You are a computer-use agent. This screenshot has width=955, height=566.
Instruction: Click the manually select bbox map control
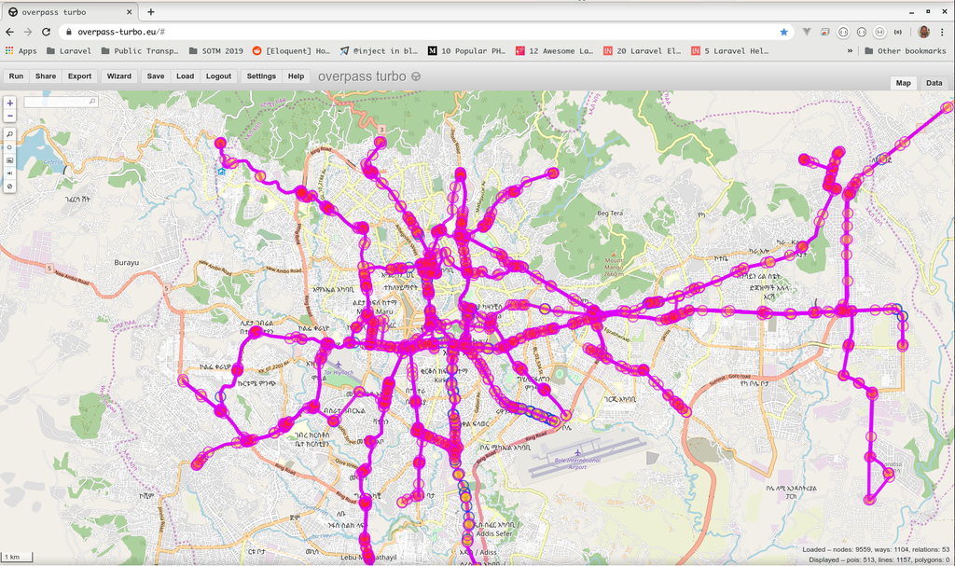pyautogui.click(x=9, y=160)
